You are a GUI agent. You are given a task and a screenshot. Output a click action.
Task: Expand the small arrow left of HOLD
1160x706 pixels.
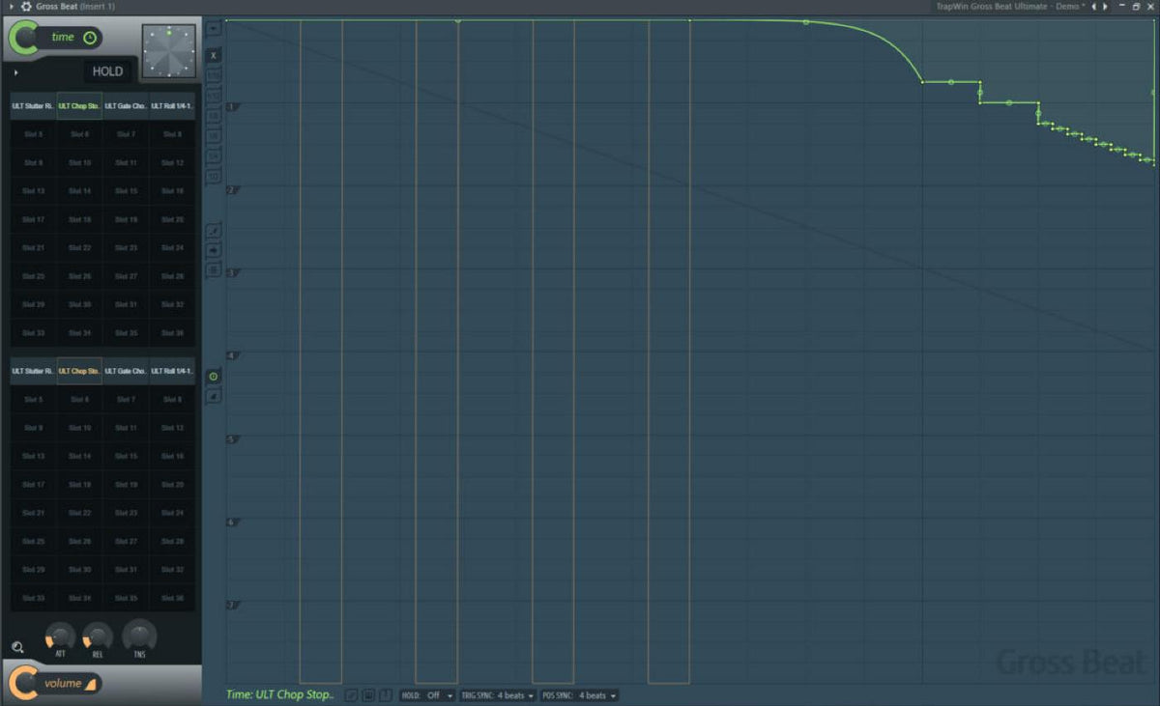pyautogui.click(x=15, y=71)
